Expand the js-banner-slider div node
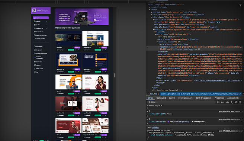The image size is (244, 141). point(157,39)
